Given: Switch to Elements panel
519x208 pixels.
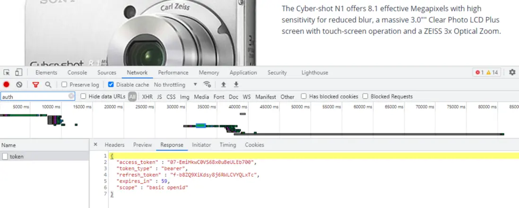Looking at the screenshot, I should (x=46, y=73).
